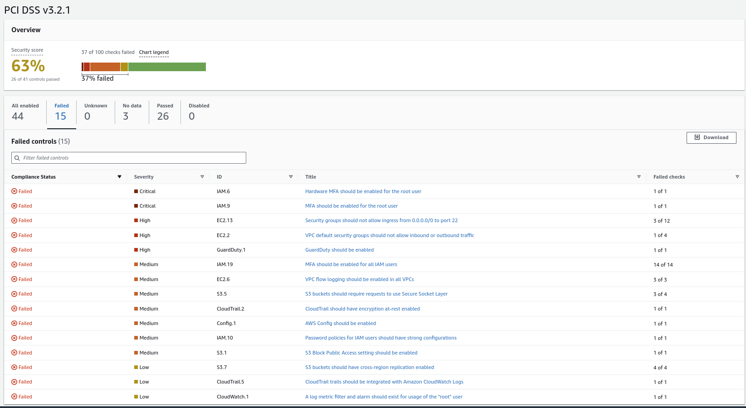Open S3 buckets require Secure Socket Layer link

coord(376,294)
